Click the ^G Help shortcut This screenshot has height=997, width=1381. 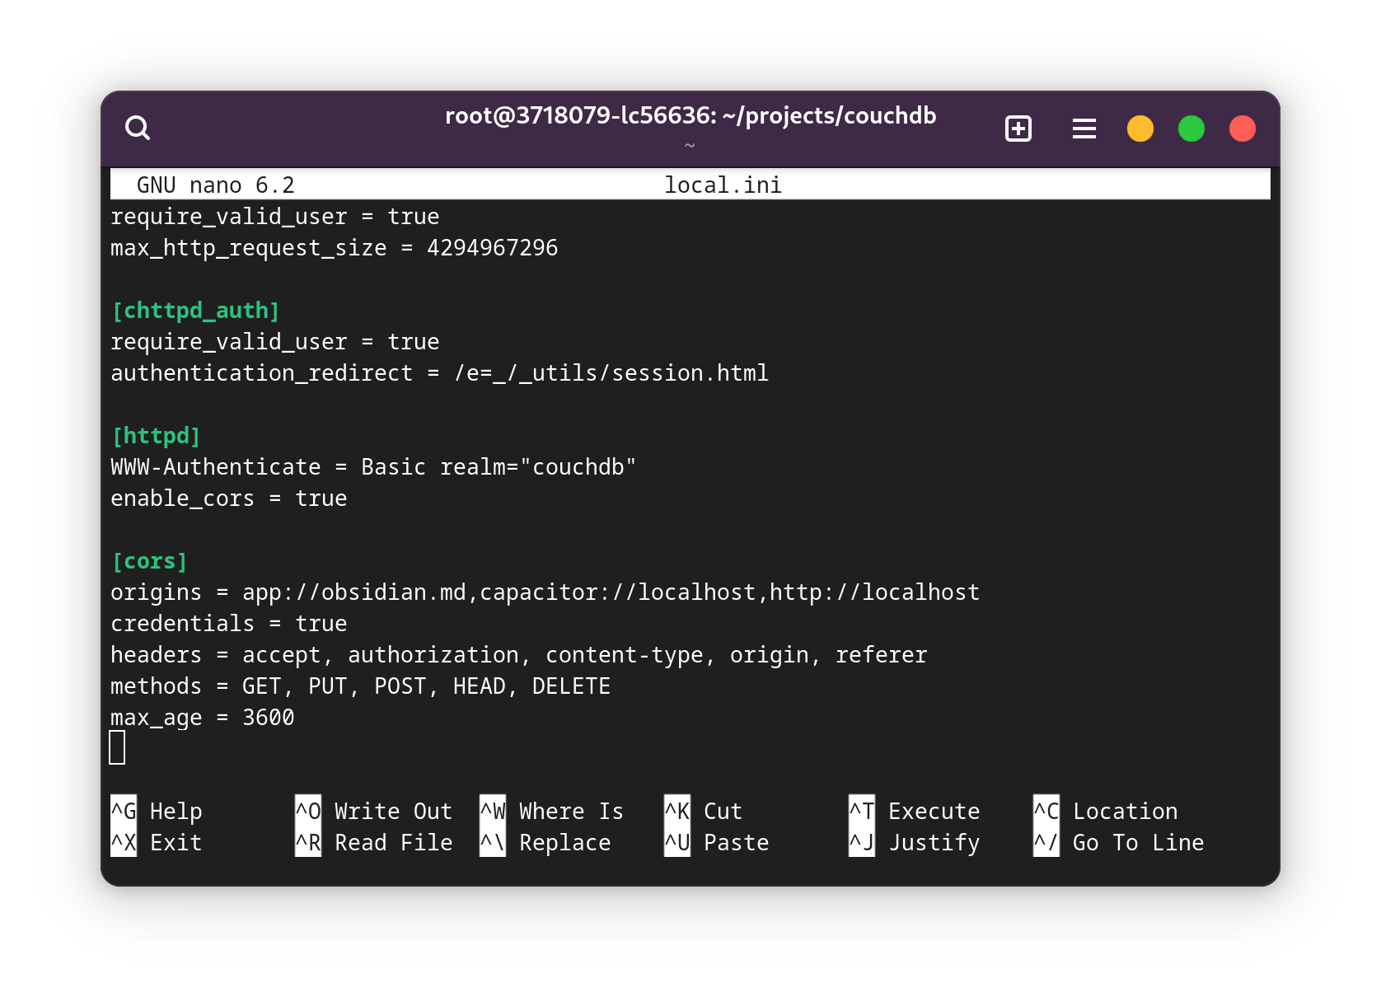157,812
